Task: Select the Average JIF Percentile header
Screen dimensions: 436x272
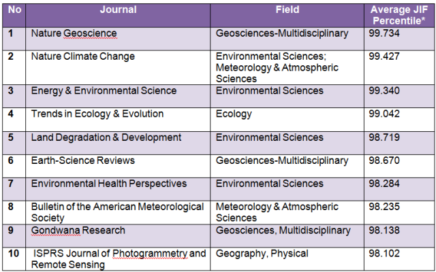Action: 399,15
